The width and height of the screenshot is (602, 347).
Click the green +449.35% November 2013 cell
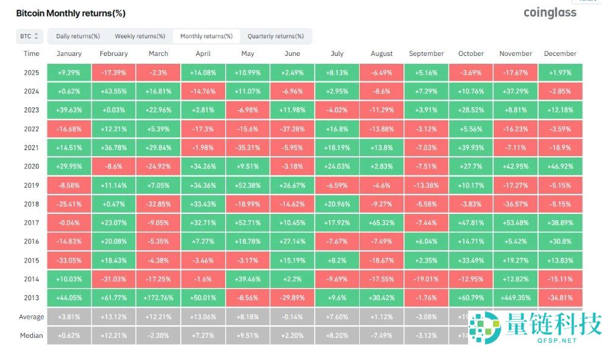516,298
